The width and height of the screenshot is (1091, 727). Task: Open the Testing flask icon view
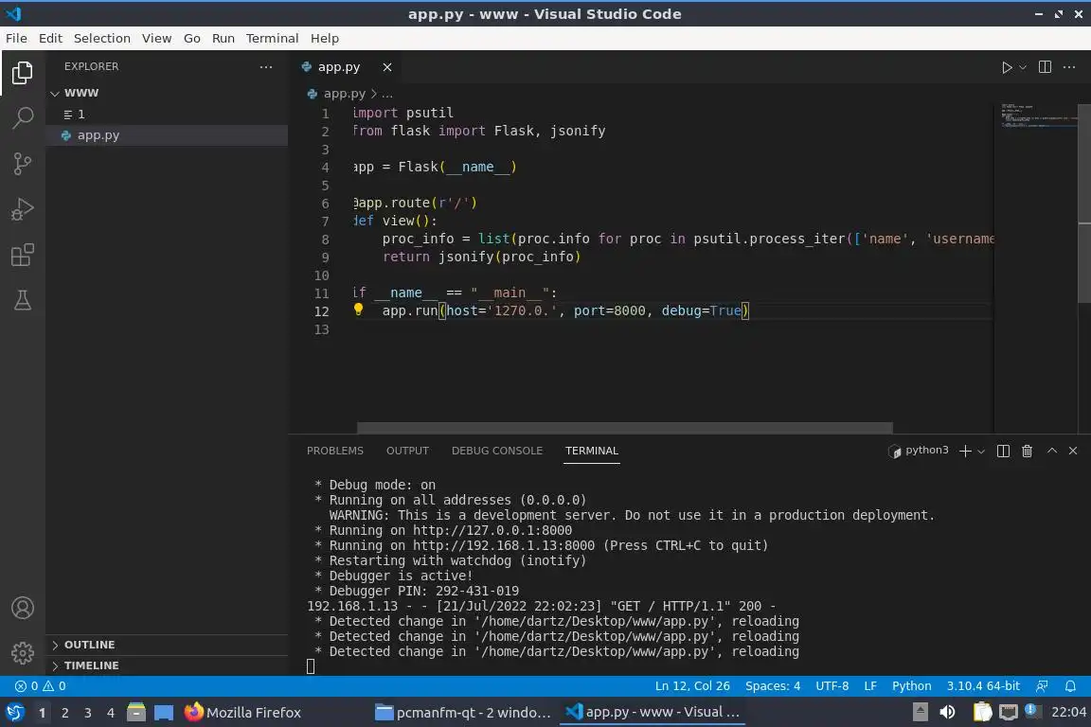tap(23, 300)
